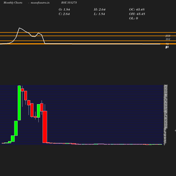Click the 253 level label
176x176 pixels.
point(168,36)
